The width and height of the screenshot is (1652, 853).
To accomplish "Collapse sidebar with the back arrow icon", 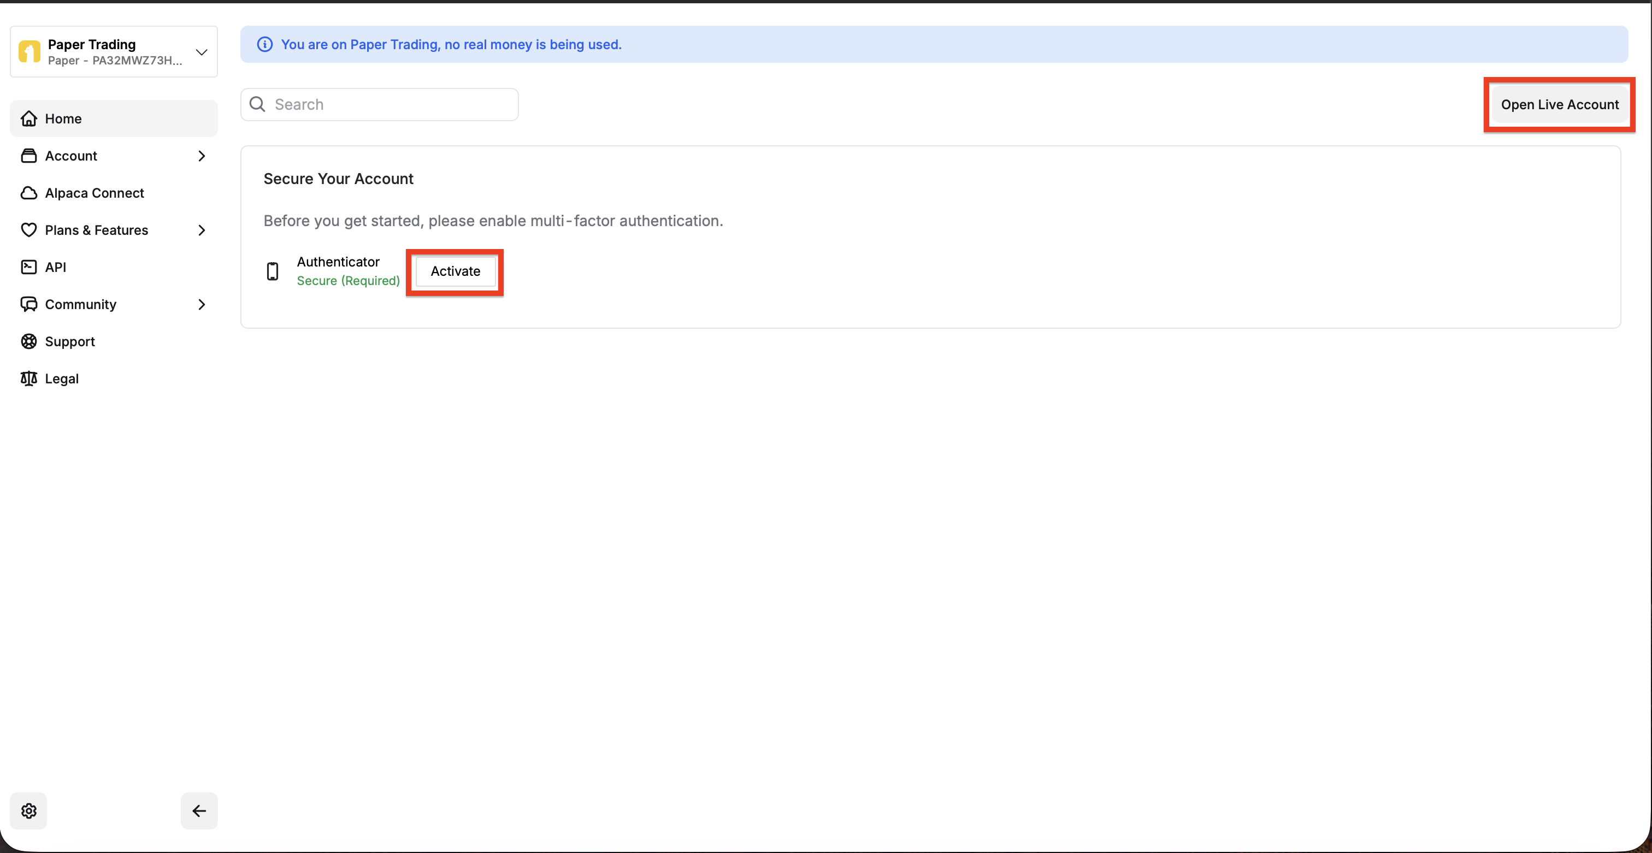I will (199, 811).
